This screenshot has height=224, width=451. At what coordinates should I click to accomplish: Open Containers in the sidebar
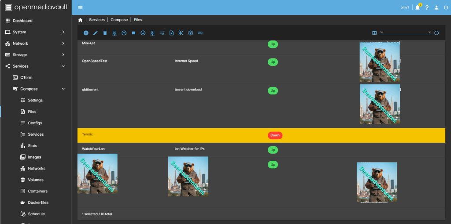37,191
